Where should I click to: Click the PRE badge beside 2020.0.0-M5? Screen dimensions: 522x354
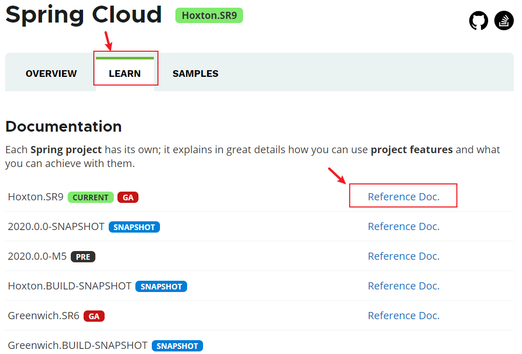point(83,257)
